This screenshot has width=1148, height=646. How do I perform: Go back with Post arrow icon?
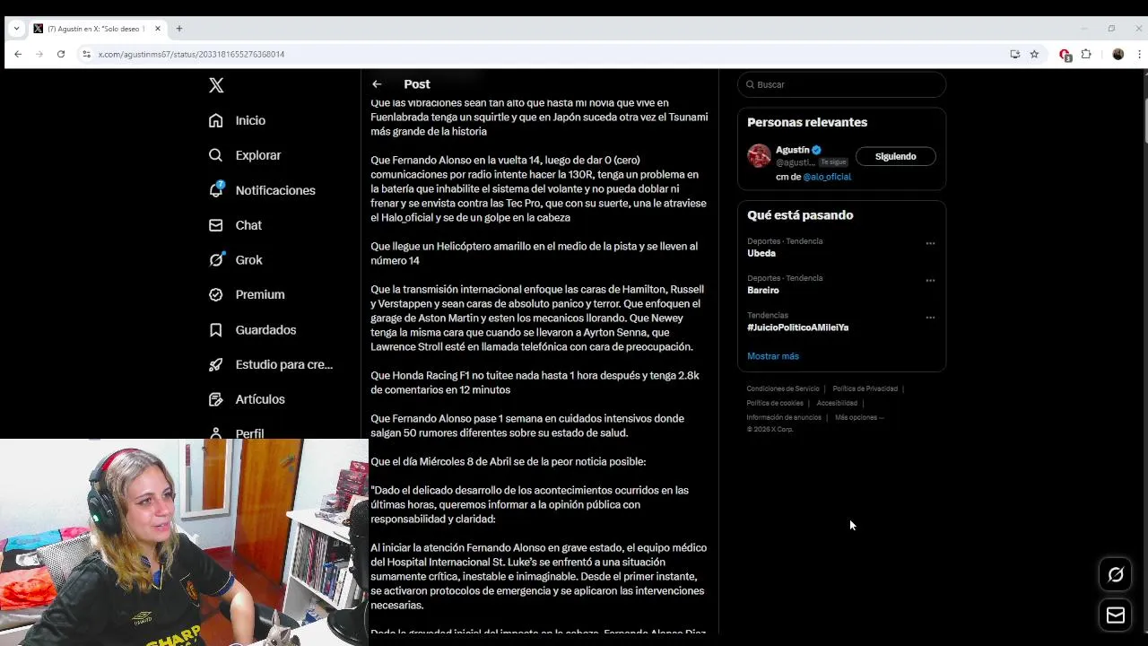click(377, 84)
